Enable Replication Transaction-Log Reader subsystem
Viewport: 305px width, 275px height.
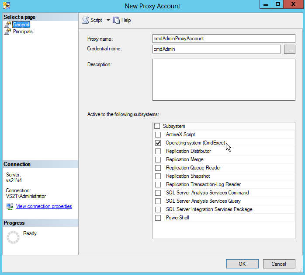tap(158, 184)
